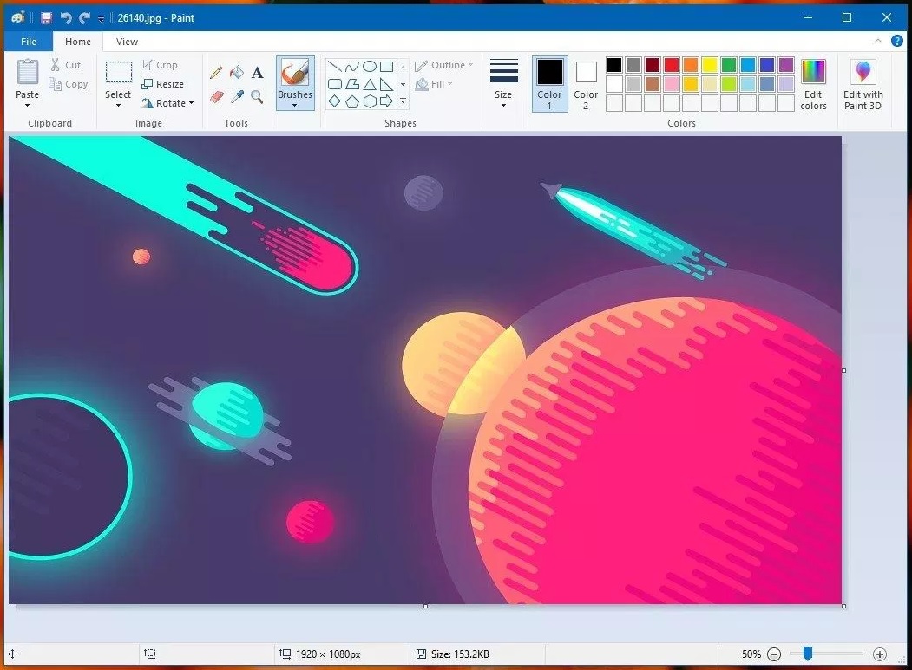Select the Pencil tool
This screenshot has width=912, height=670.
click(x=216, y=72)
